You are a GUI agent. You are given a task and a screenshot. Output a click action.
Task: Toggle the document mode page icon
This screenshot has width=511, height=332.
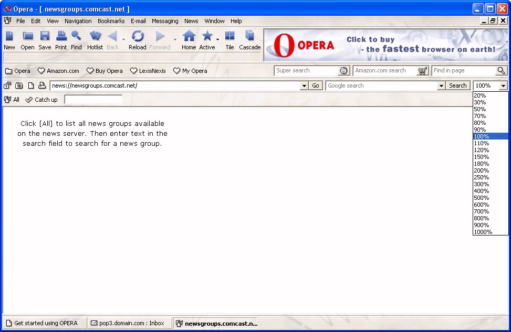pos(31,86)
